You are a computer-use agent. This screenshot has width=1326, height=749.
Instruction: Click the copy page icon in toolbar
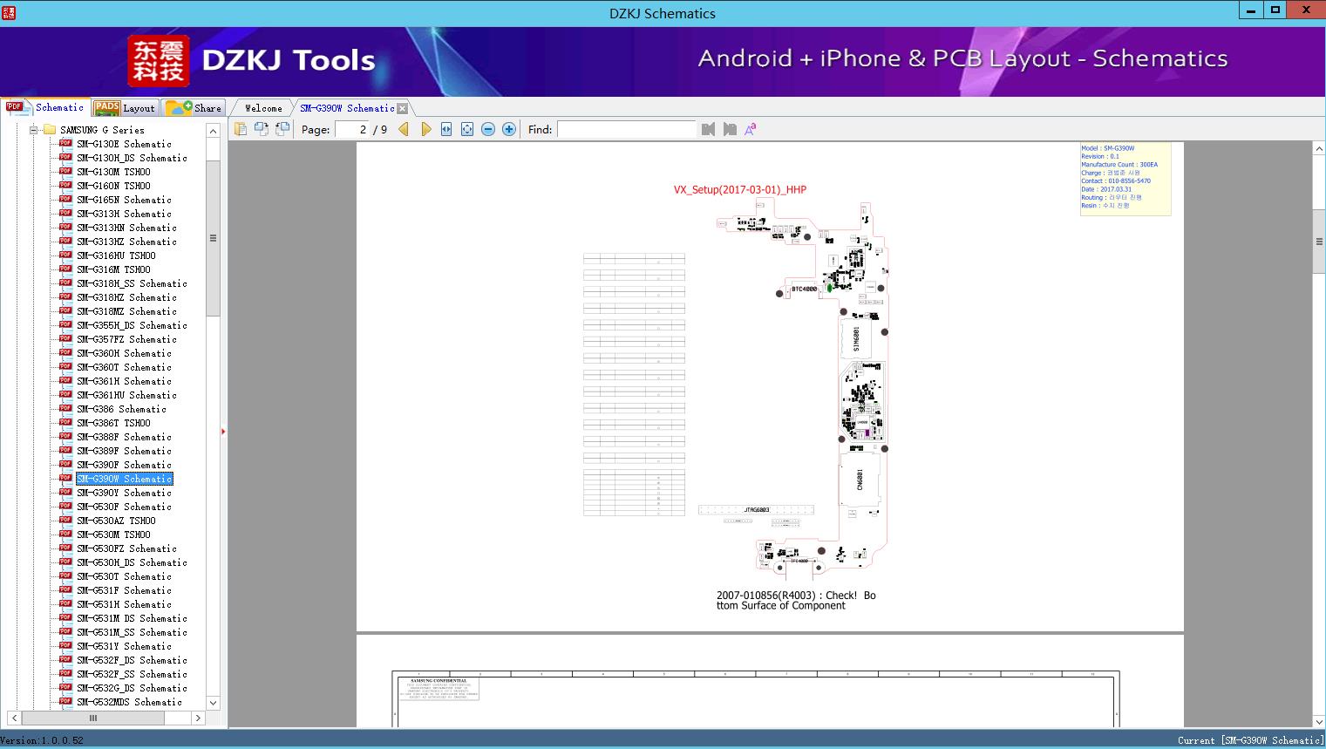click(240, 129)
